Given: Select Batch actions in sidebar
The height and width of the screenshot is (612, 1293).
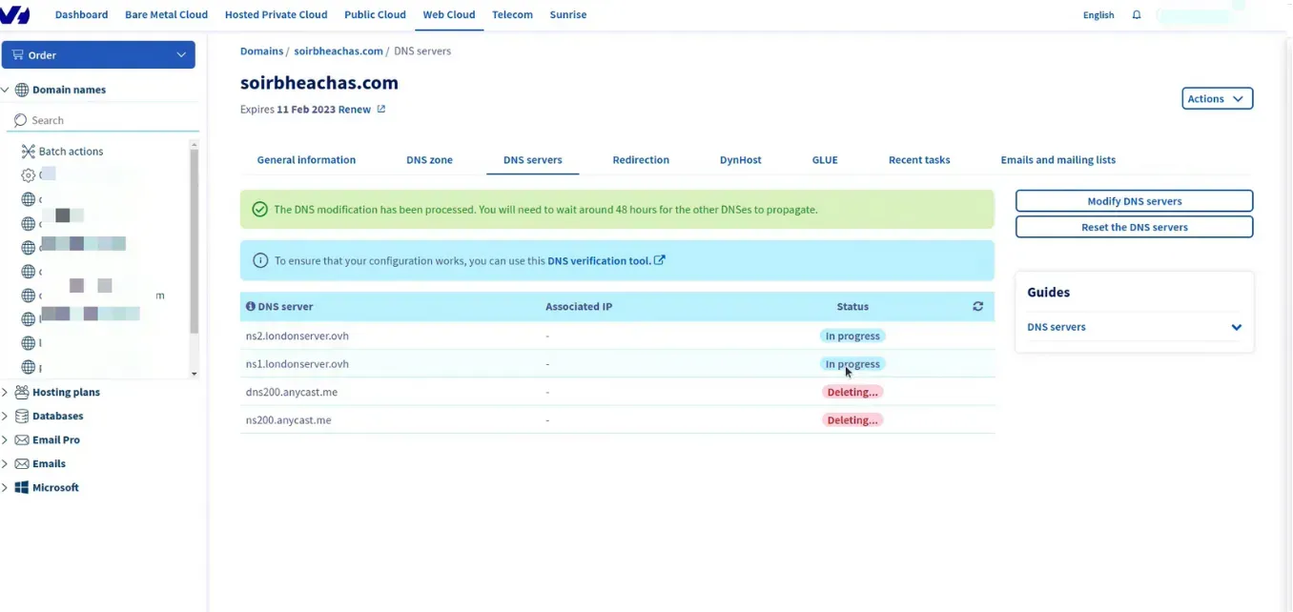Looking at the screenshot, I should tap(71, 152).
